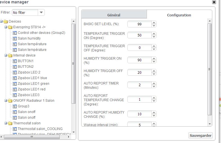Switch to the Général tab
The width and height of the screenshot is (221, 143).
114,15
